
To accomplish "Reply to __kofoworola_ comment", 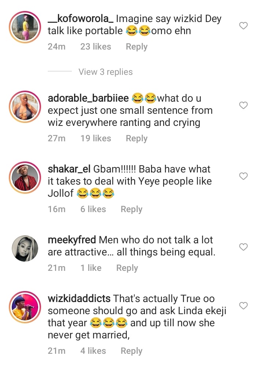I will tap(136, 47).
